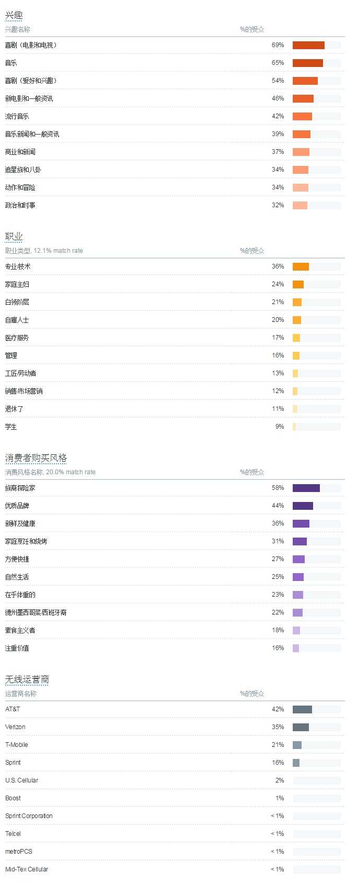Click the 职业 section heading
Screen dimensions: 357x894
tap(14, 237)
